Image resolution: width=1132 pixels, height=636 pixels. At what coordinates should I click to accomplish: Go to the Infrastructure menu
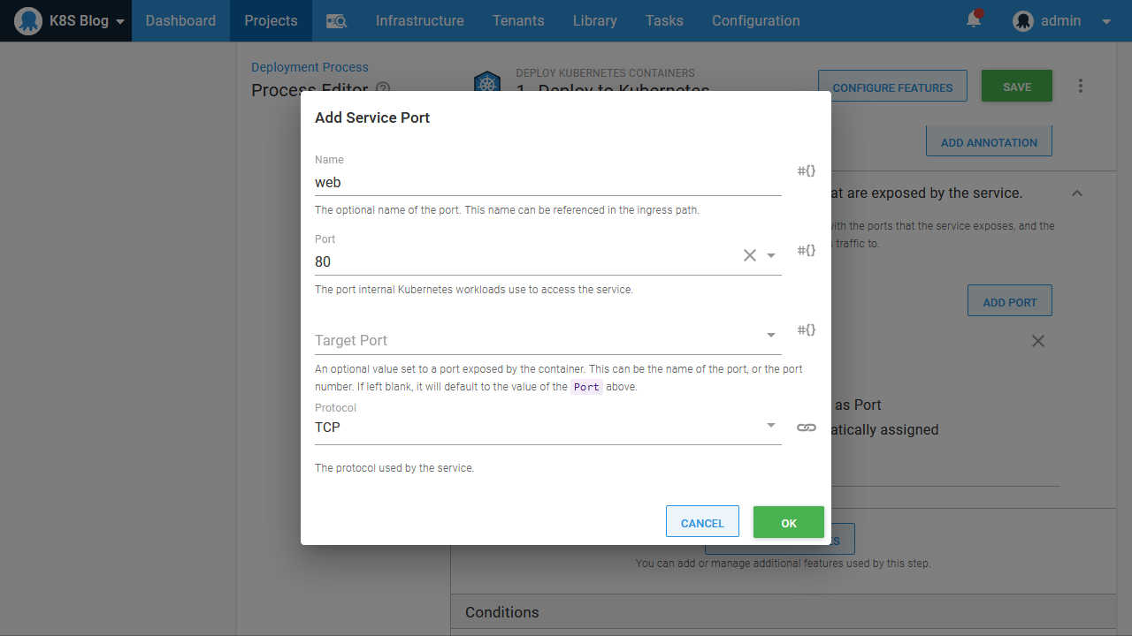(x=419, y=21)
